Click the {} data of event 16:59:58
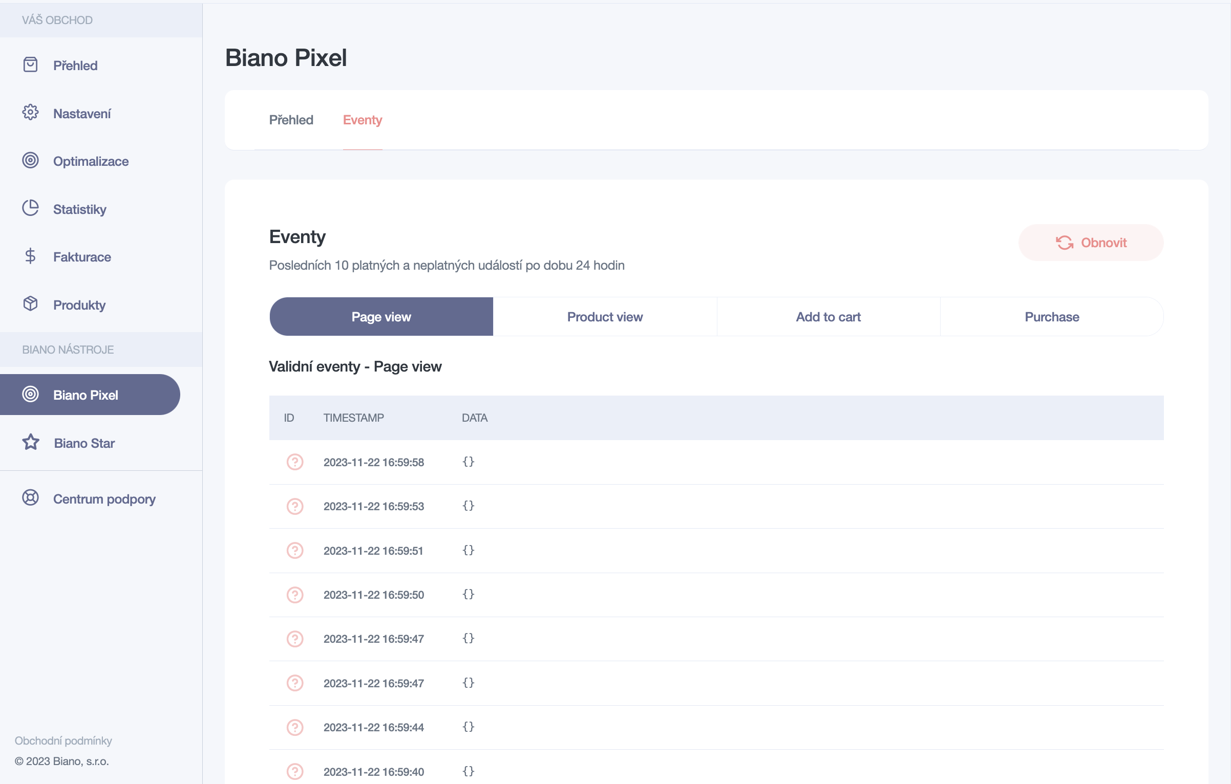Screen dimensions: 1231x784 (x=468, y=462)
